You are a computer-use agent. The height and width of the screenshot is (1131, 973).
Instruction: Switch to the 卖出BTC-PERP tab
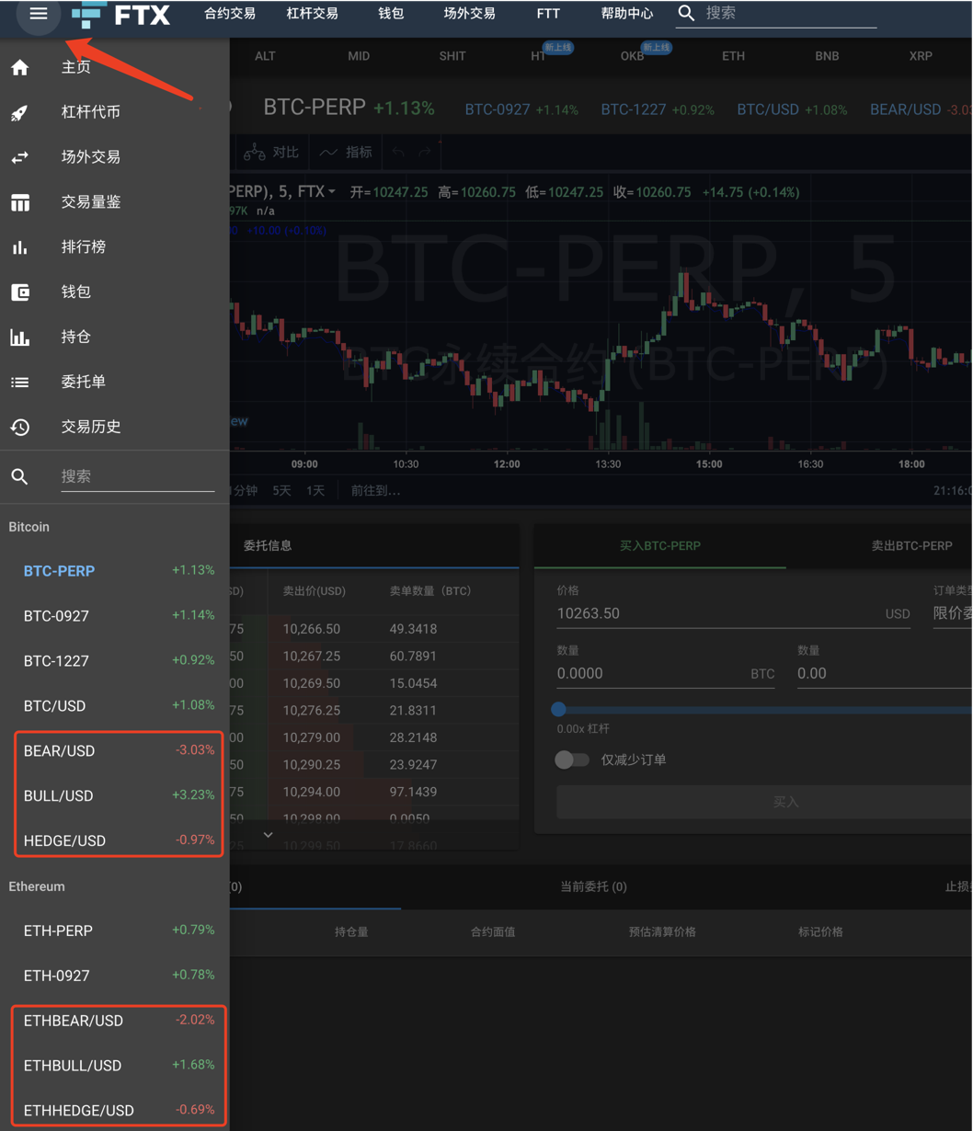tap(911, 546)
